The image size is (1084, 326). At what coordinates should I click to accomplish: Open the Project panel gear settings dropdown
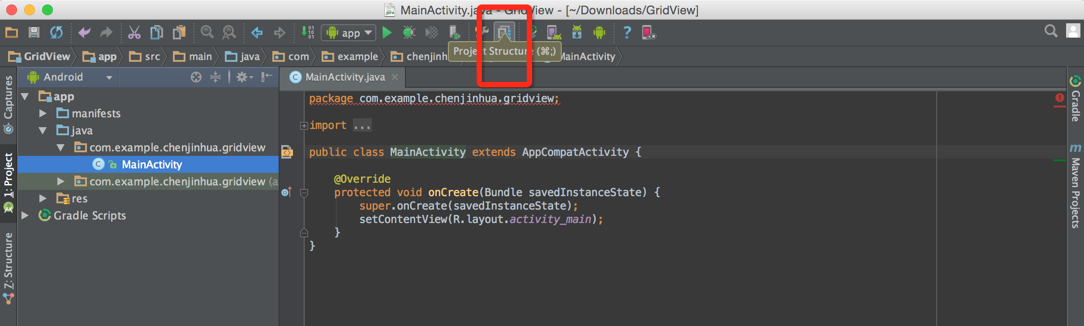[x=245, y=77]
